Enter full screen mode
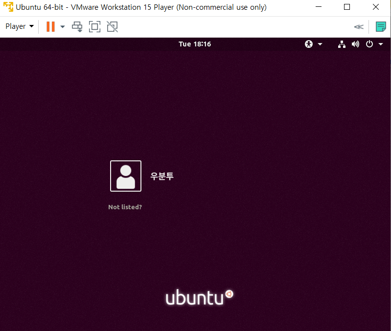Image resolution: width=391 pixels, height=331 pixels. click(x=95, y=27)
